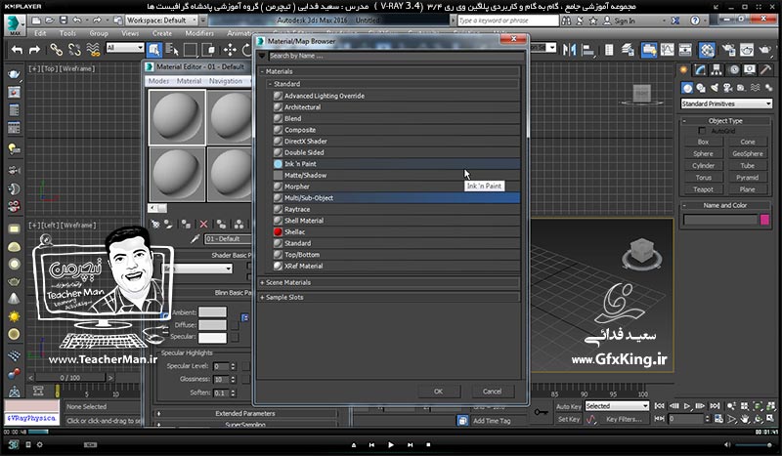Select the Bind to Space Warp icon
This screenshot has width=782, height=456.
(x=93, y=50)
